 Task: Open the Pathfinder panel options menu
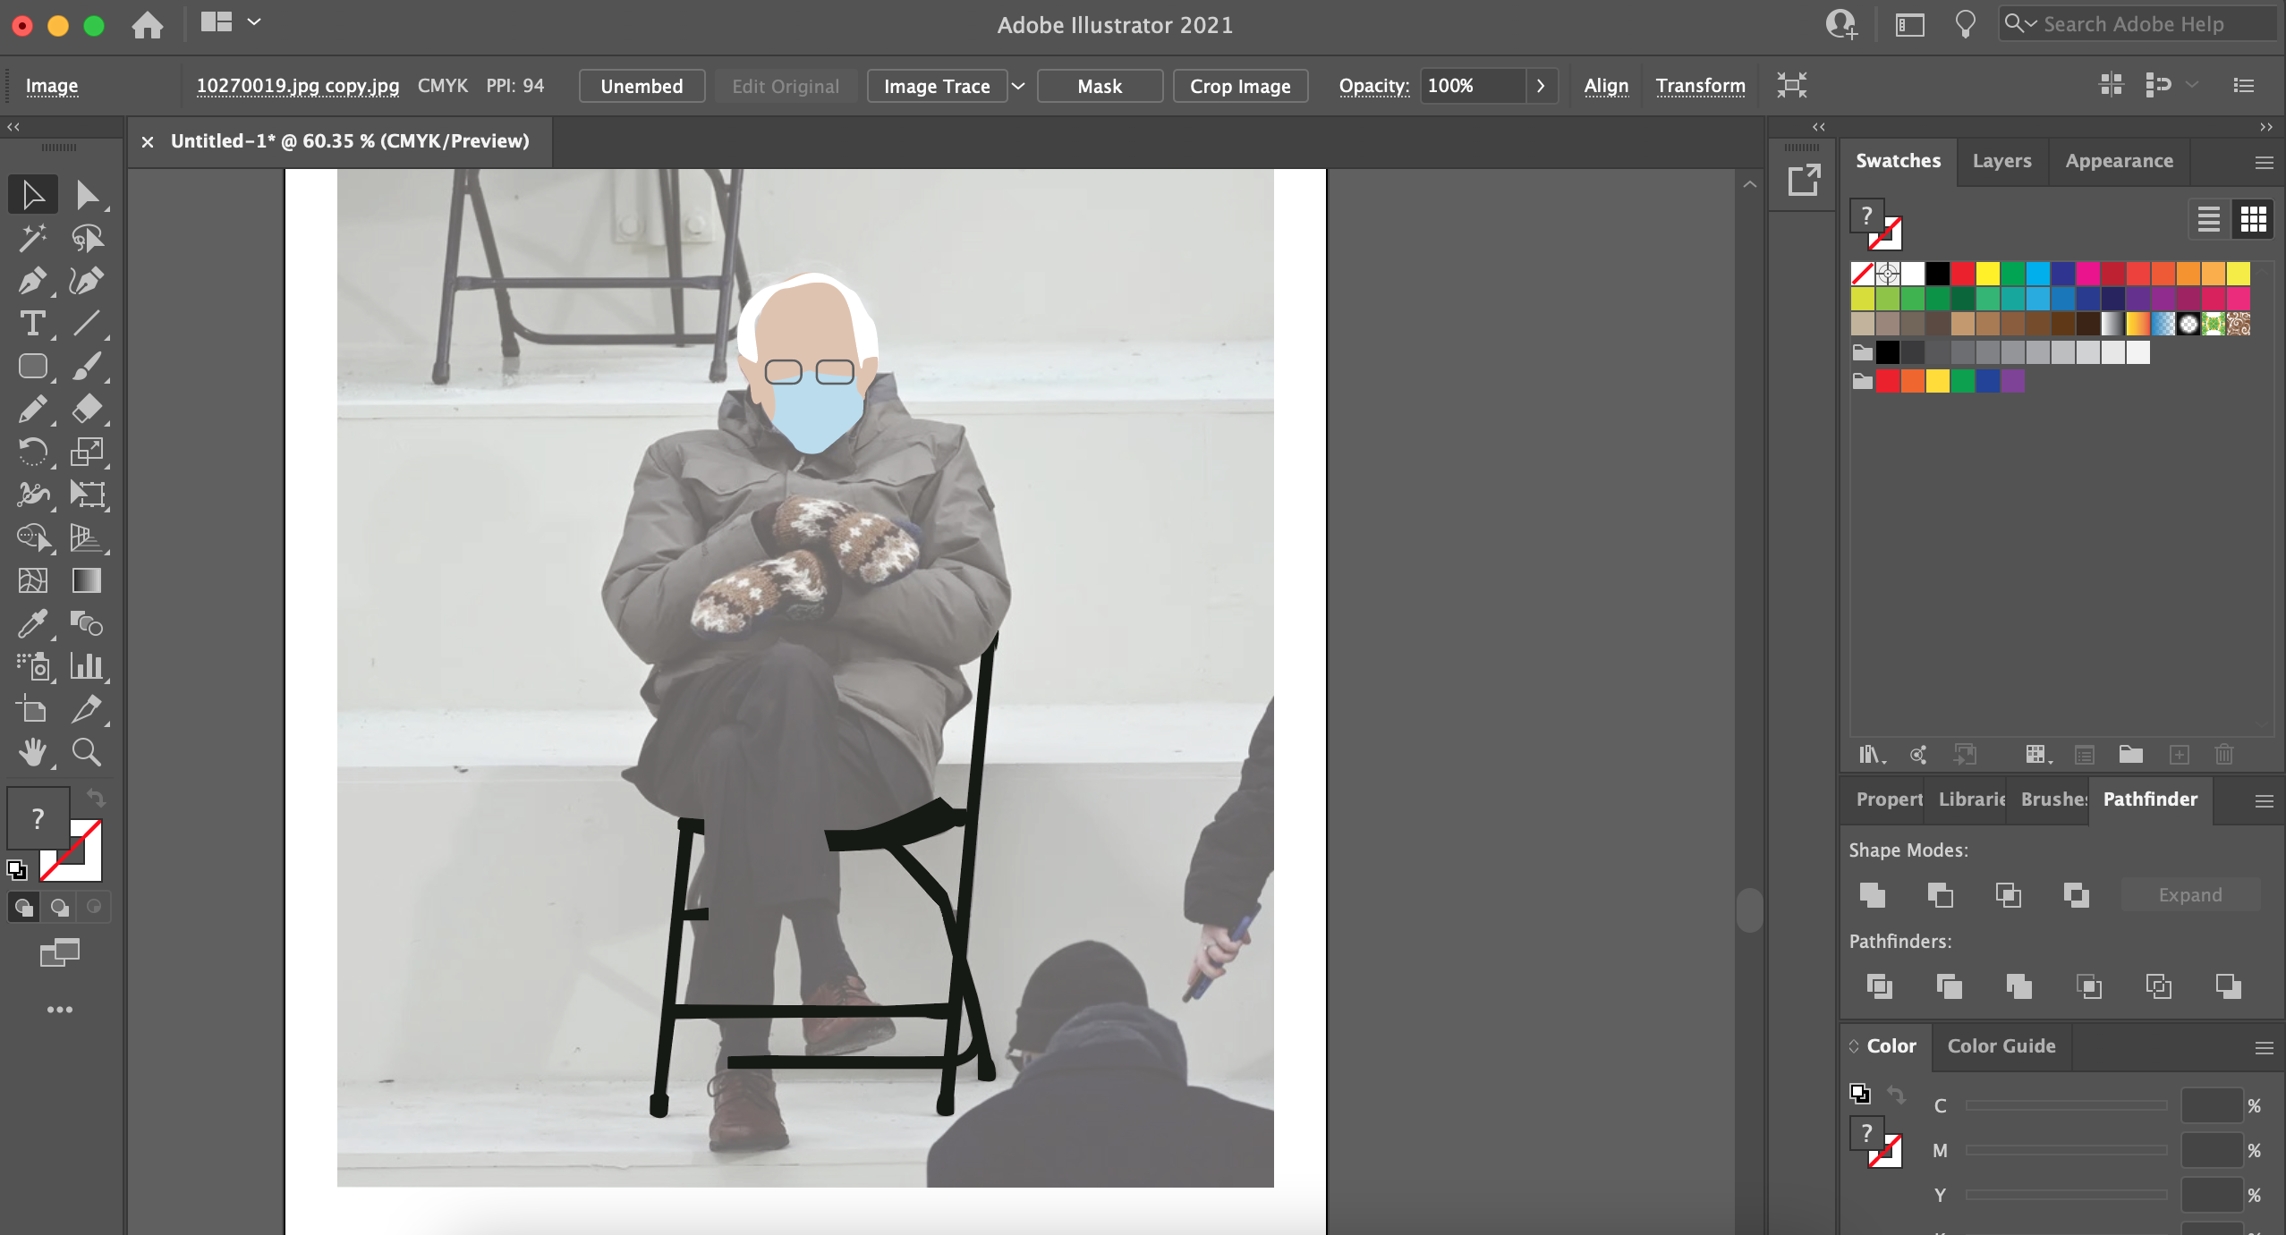coord(2264,801)
